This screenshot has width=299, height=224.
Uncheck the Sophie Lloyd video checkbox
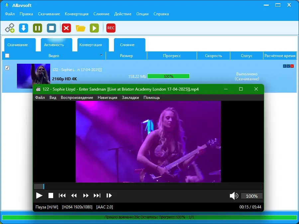pyautogui.click(x=7, y=68)
